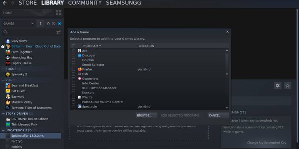Check the KWrite program checkbox
Screen dimensions: 299x149
(x=74, y=97)
